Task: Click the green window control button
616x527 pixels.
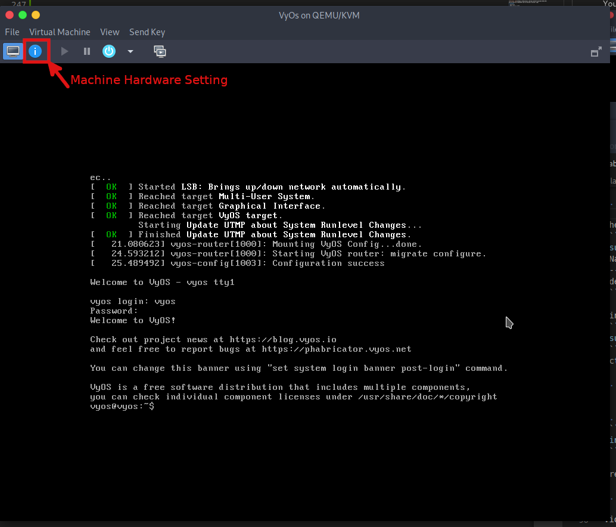Action: coord(23,15)
